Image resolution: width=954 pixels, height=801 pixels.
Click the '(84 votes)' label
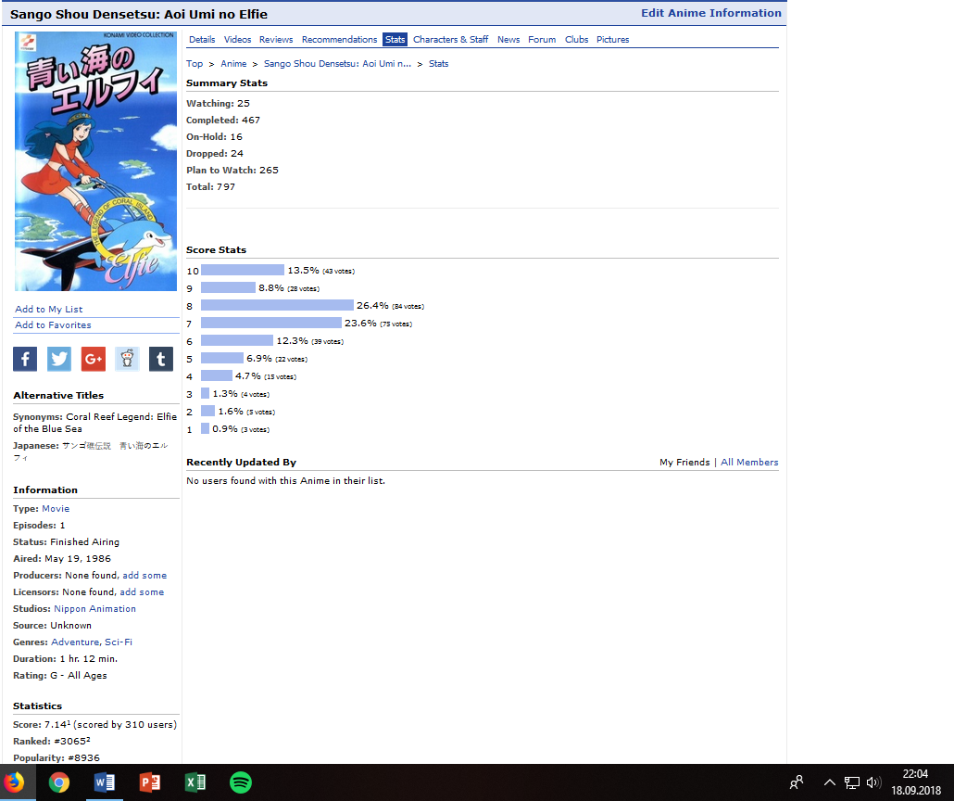tap(408, 306)
